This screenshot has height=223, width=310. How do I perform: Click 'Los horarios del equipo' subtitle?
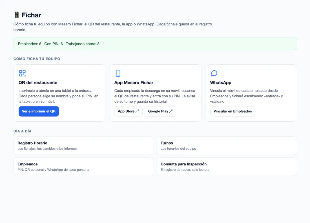coord(178,148)
